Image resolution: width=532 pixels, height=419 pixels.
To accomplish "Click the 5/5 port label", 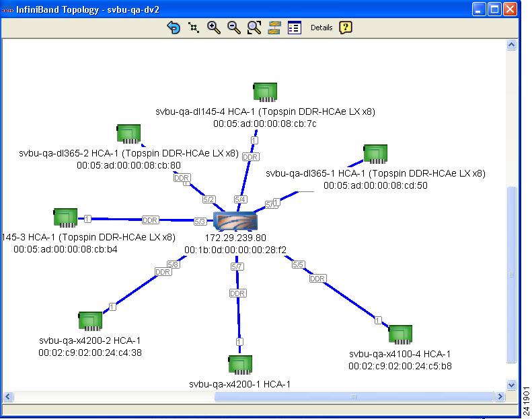I will click(x=298, y=264).
